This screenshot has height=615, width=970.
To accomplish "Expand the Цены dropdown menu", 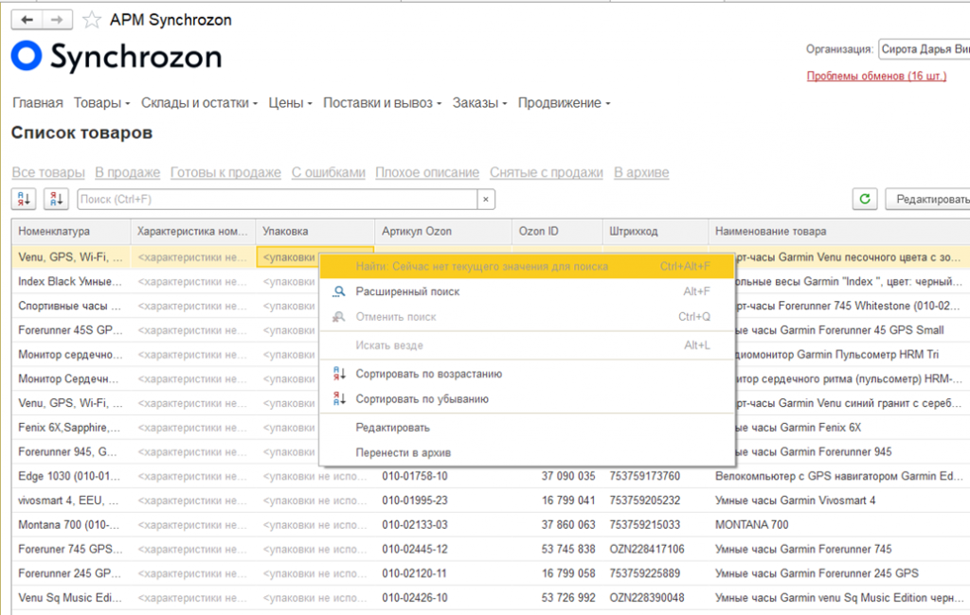I will coord(290,103).
